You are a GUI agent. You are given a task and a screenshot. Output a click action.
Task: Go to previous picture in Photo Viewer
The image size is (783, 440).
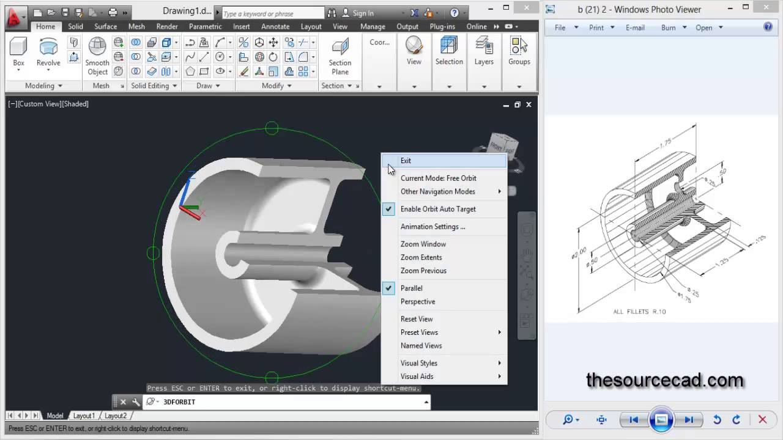634,420
